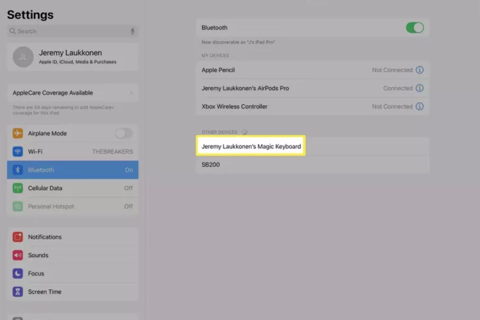
Task: Click the search magnifier icon
Action: pos(13,31)
